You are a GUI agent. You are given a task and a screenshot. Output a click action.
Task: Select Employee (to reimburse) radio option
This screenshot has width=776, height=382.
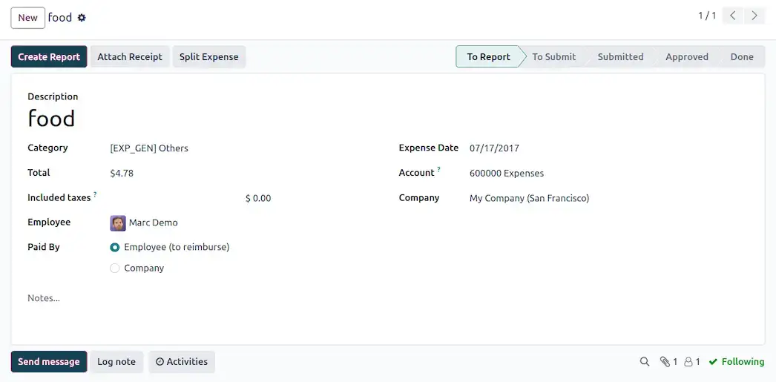(115, 248)
